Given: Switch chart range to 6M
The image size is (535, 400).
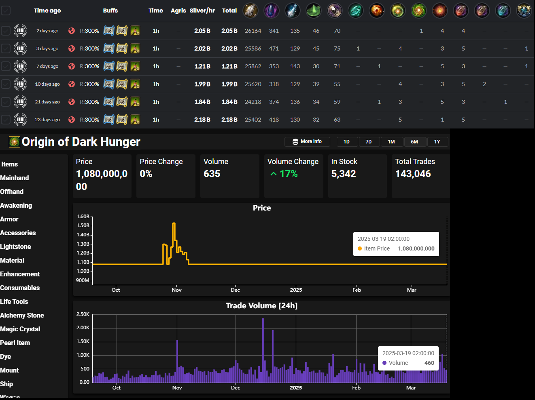Looking at the screenshot, I should [415, 142].
